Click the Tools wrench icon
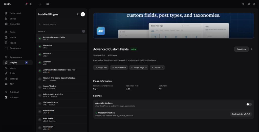The width and height of the screenshot is (259, 132). (x=6, y=73)
